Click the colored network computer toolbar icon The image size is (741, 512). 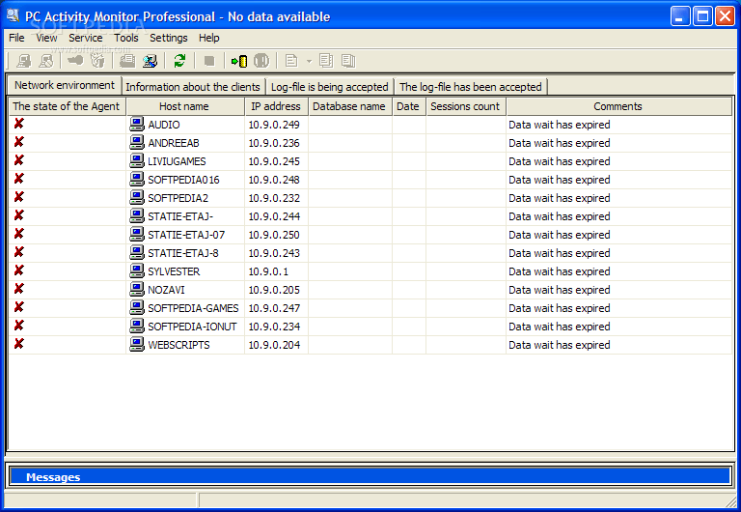150,61
